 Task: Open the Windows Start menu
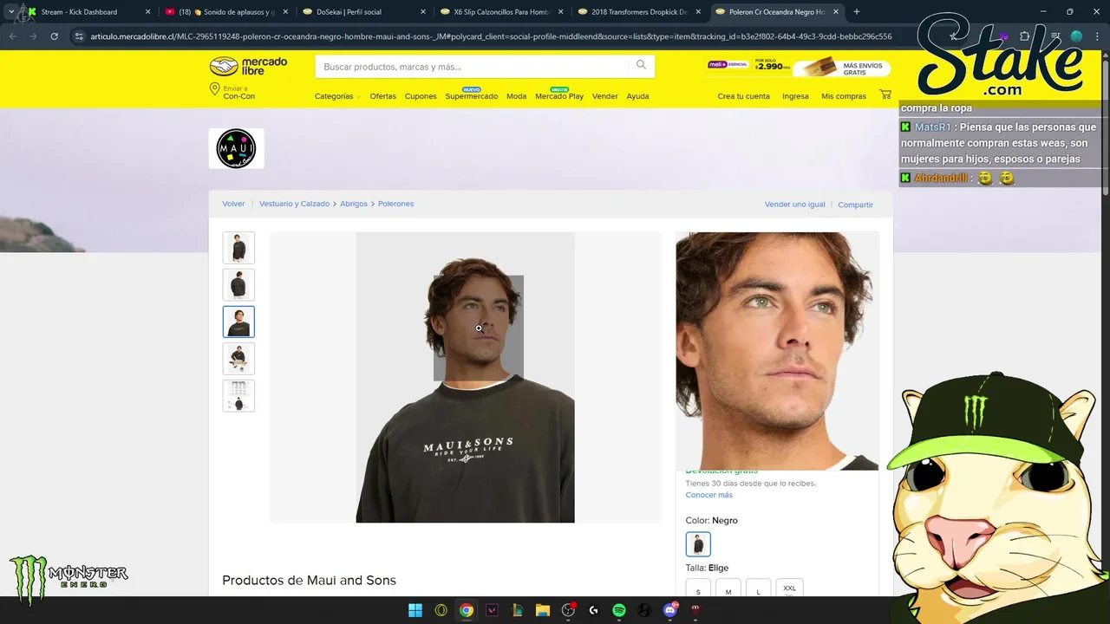click(415, 610)
